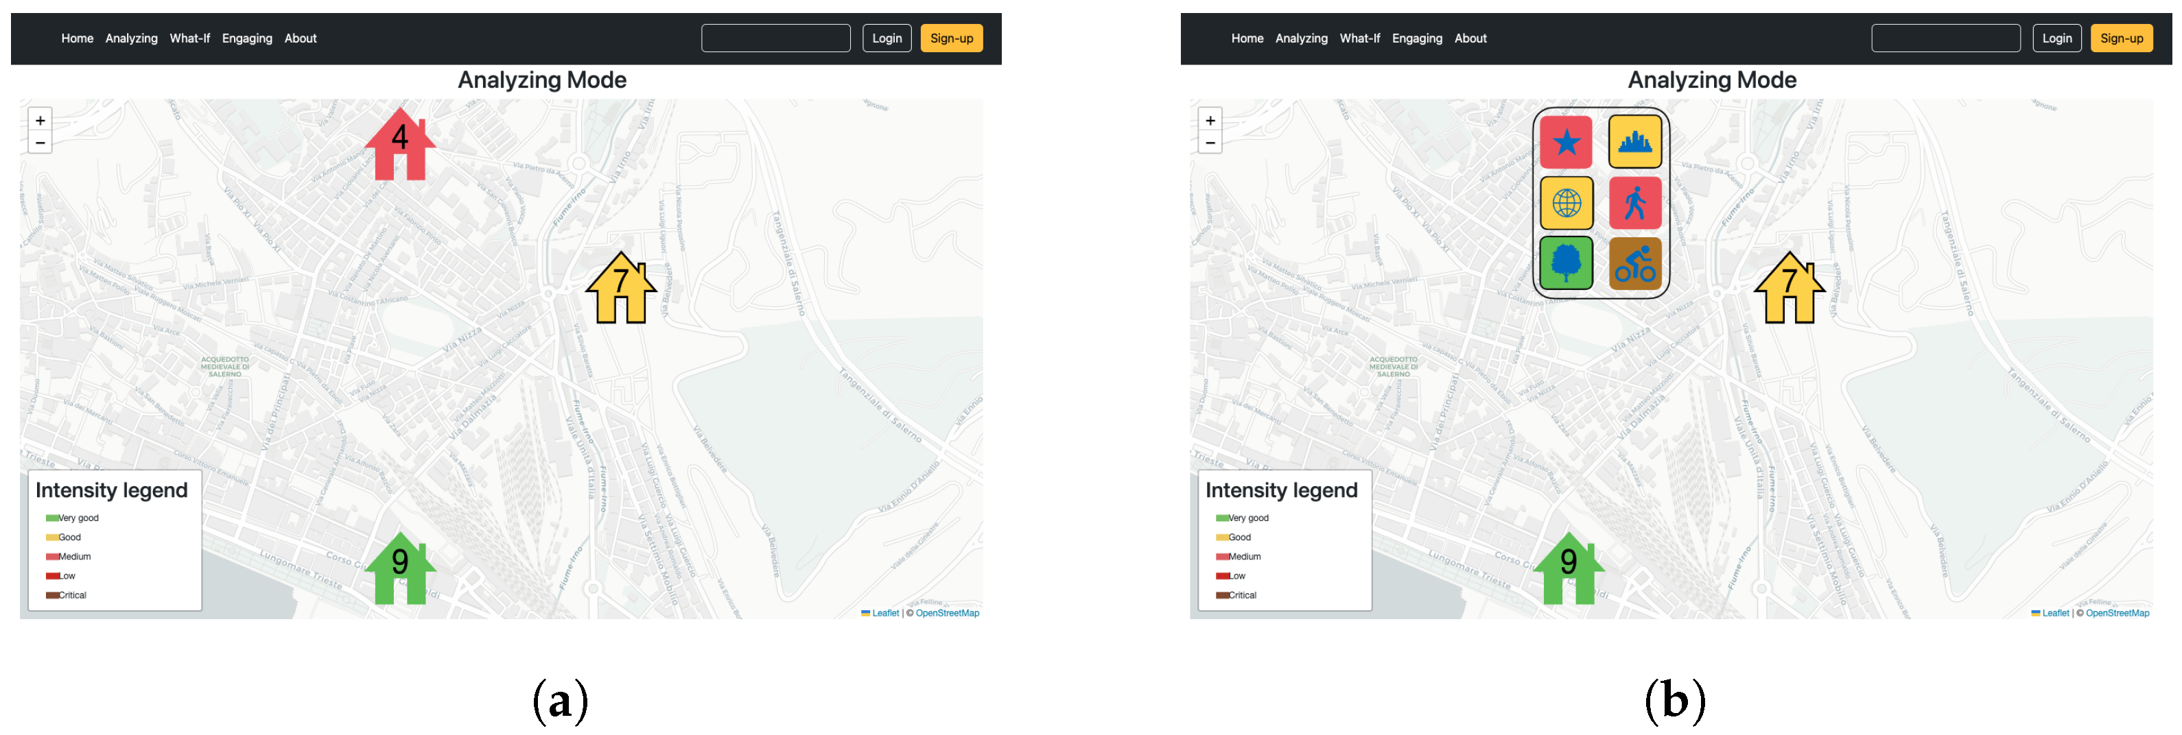
Task: Click the tree icon on green tile
Action: [x=1565, y=263]
